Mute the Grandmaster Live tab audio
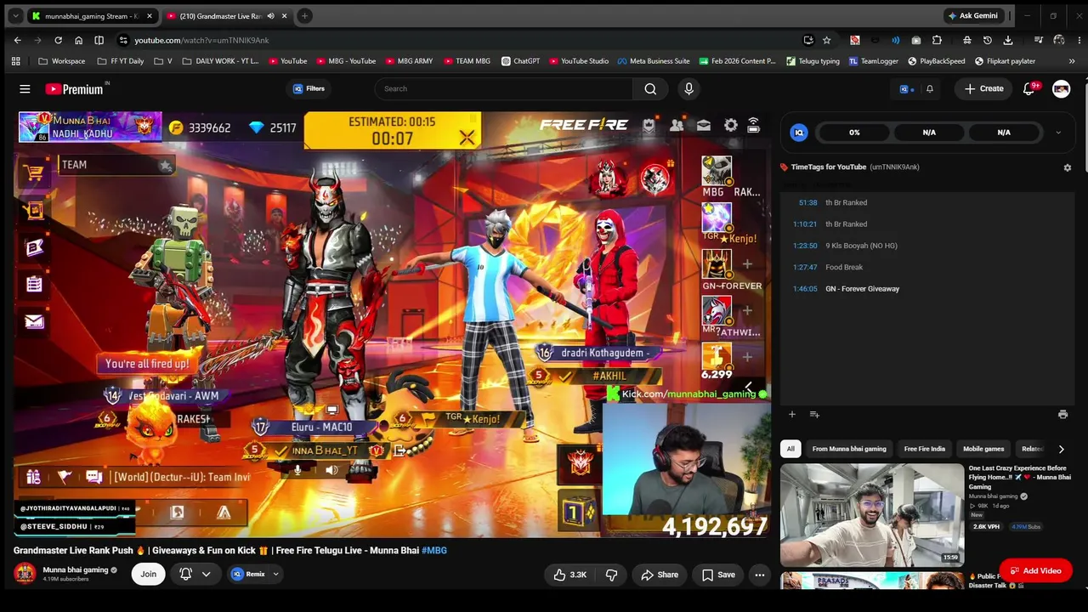Screen dimensions: 1088x612 (x=271, y=16)
